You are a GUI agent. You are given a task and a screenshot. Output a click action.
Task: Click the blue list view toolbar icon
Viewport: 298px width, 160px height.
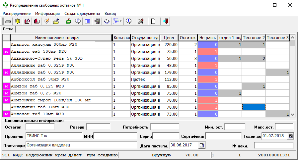tap(88, 21)
